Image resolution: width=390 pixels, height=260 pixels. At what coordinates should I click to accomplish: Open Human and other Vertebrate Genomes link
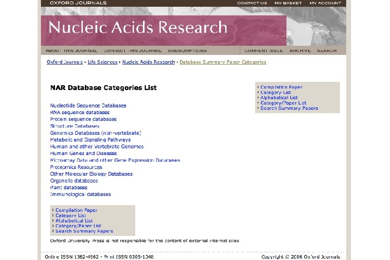pyautogui.click(x=97, y=146)
